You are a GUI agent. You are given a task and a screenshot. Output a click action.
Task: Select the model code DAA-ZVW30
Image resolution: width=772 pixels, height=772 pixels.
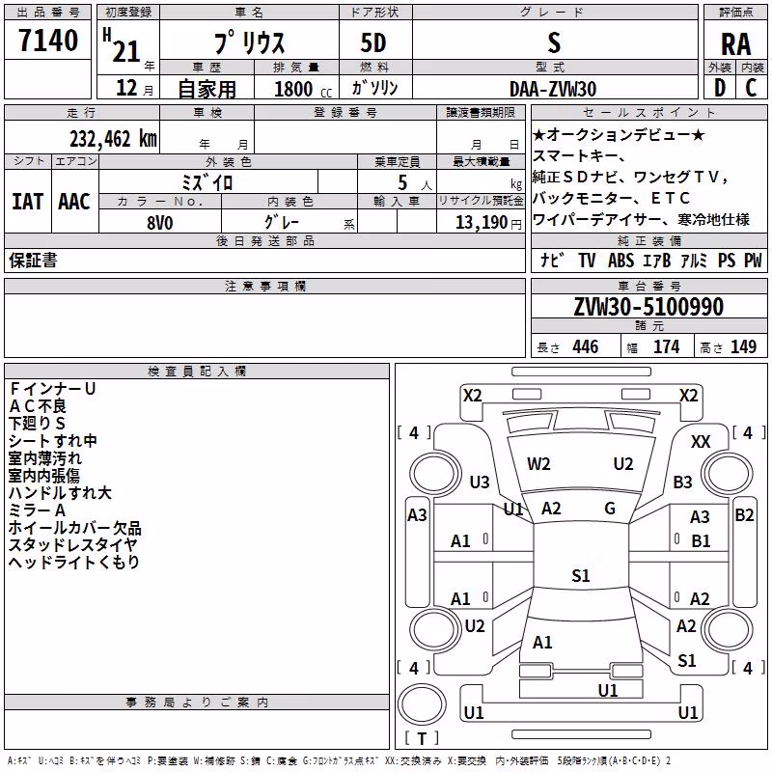click(553, 89)
